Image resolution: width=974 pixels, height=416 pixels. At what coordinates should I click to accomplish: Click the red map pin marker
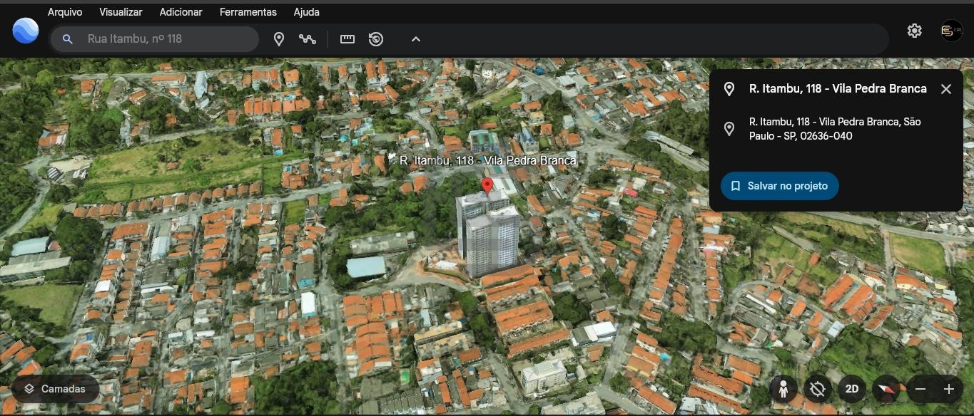point(487,186)
